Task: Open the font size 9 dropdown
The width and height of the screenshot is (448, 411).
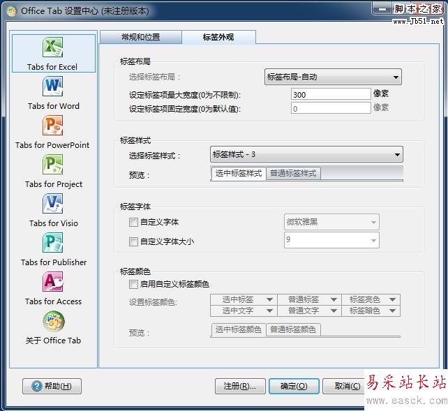Action: (x=331, y=240)
